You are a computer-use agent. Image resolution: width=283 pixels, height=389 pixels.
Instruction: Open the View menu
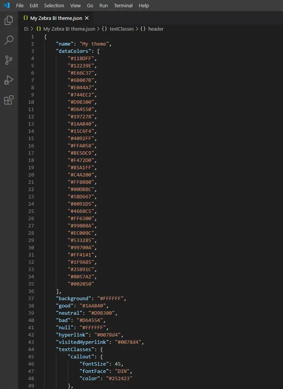click(75, 5)
